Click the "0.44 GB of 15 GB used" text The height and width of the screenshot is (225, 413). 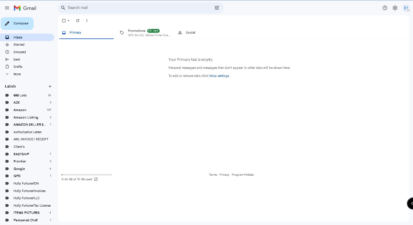[x=77, y=179]
